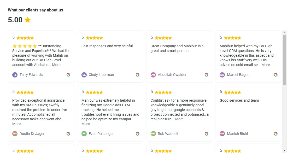Screen dimensions: 293x163
Task: Expand Dustin DeJager's review with More
Action: (x=16, y=124)
